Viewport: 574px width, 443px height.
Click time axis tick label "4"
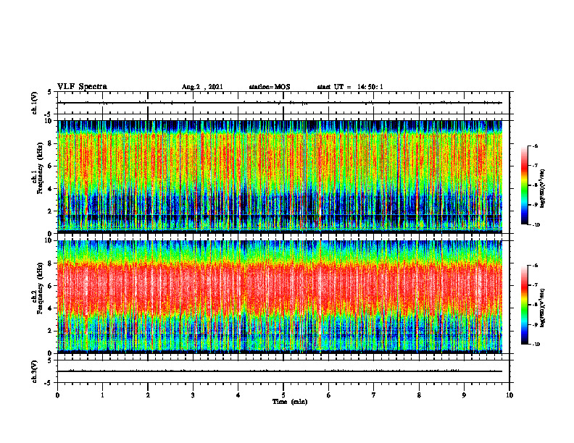pyautogui.click(x=238, y=395)
